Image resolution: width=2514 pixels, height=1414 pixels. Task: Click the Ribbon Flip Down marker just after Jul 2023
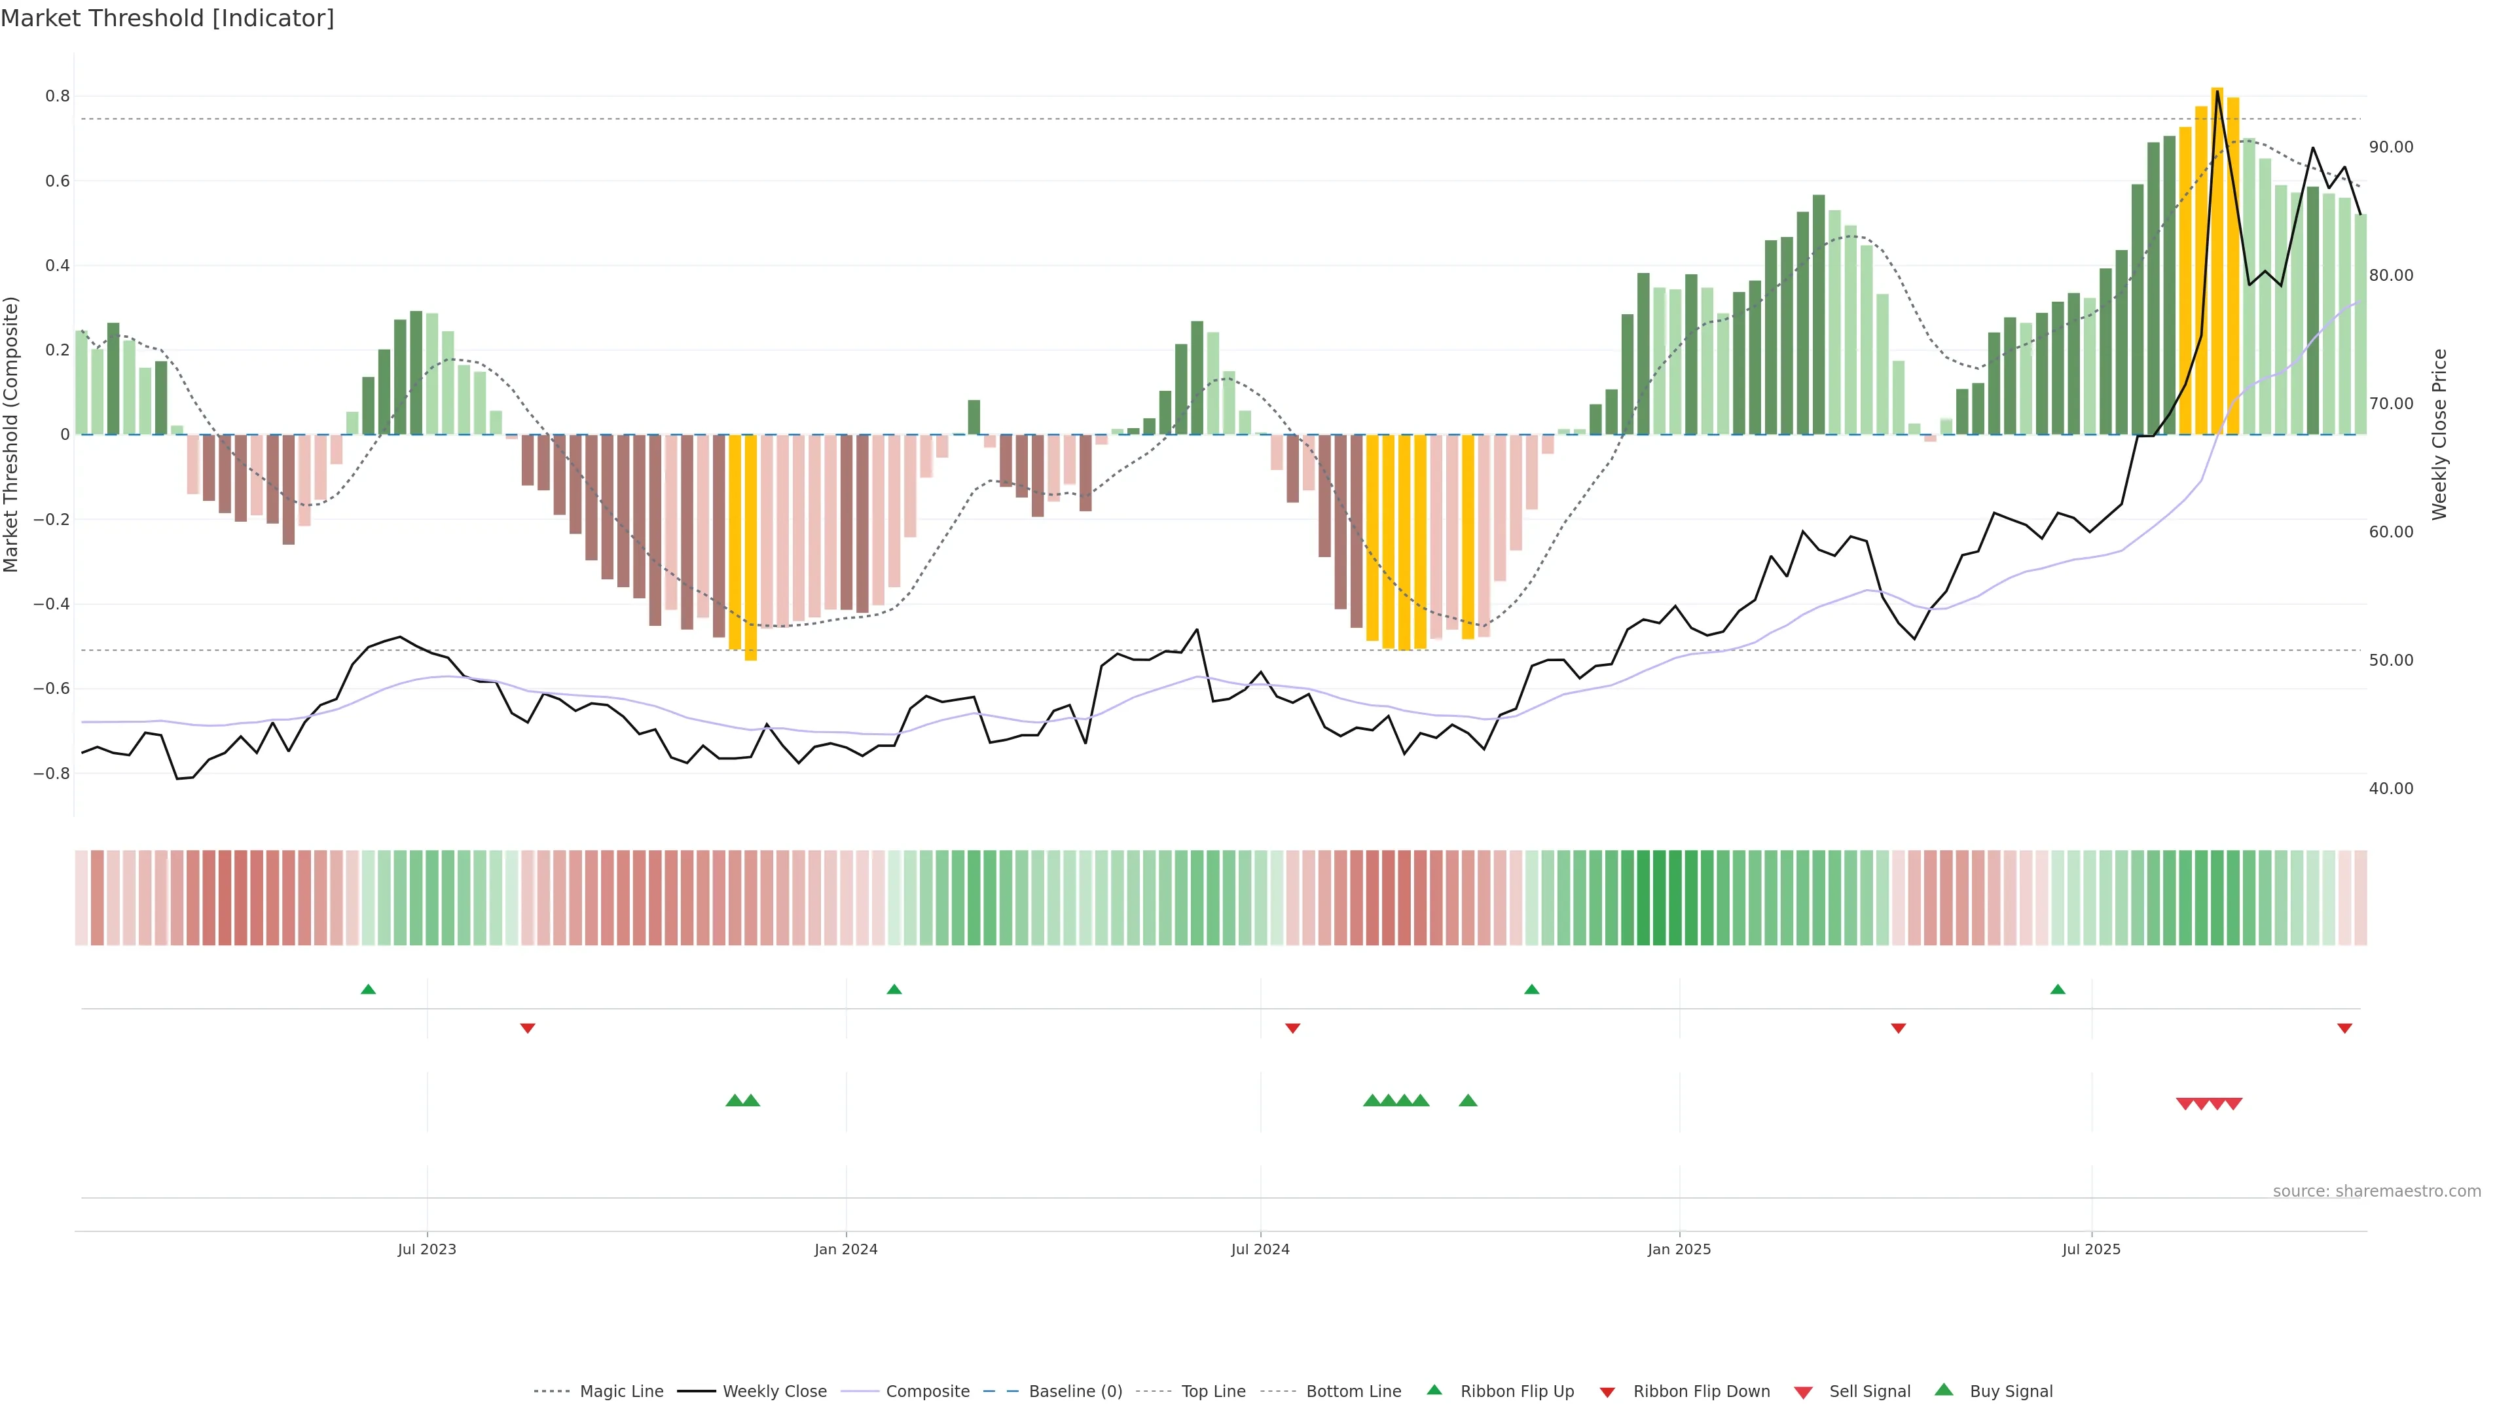pos(527,1028)
